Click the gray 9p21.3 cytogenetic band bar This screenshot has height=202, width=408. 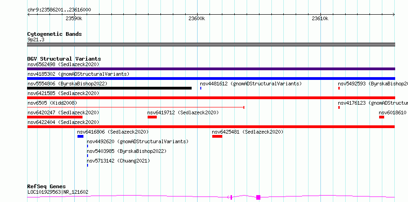pyautogui.click(x=211, y=45)
